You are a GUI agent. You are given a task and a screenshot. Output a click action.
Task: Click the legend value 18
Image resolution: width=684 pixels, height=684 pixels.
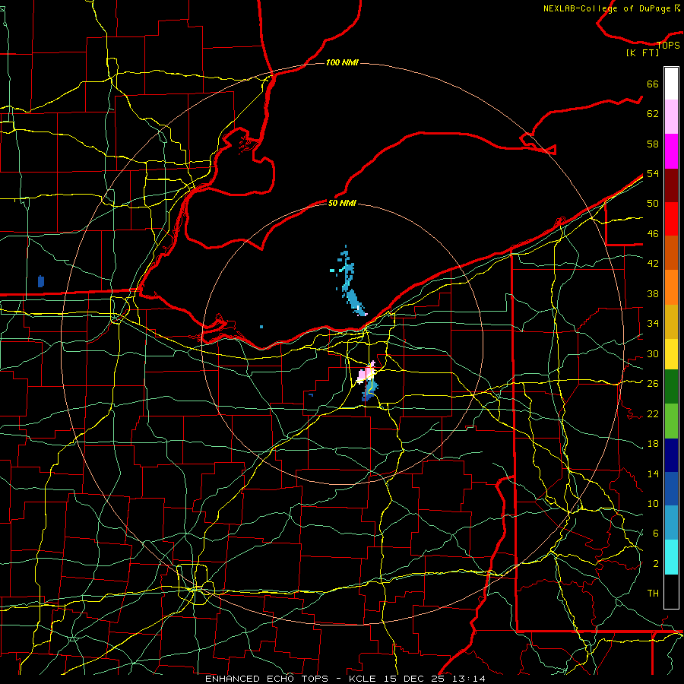click(x=653, y=444)
